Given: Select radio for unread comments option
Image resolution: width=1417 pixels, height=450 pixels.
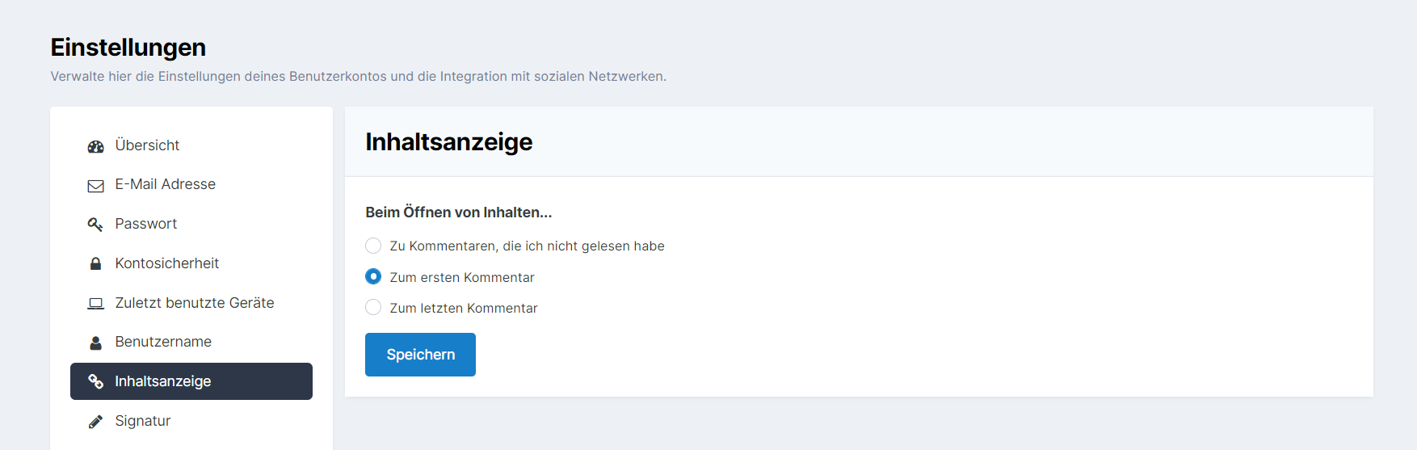Looking at the screenshot, I should tap(373, 246).
